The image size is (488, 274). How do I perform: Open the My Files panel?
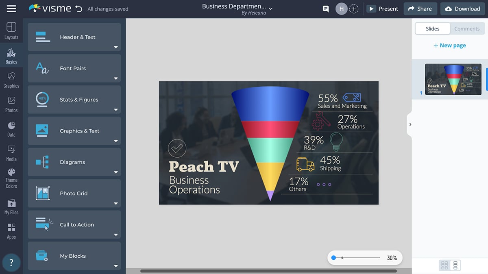11,207
